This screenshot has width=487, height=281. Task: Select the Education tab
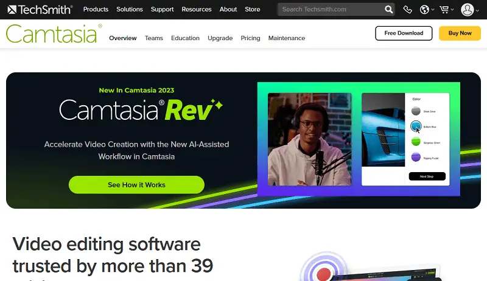tap(185, 38)
